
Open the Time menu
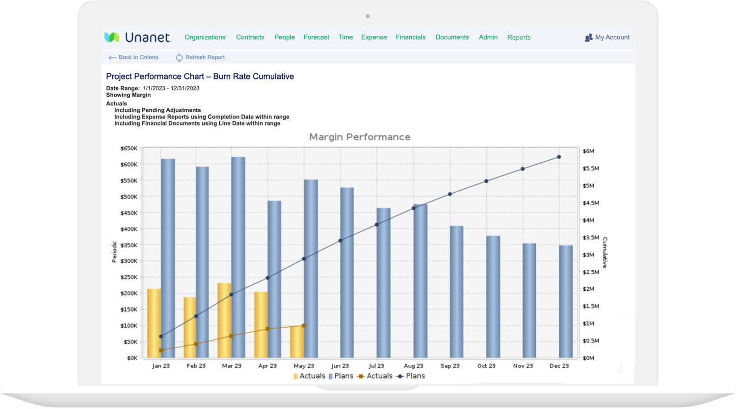[x=345, y=37]
